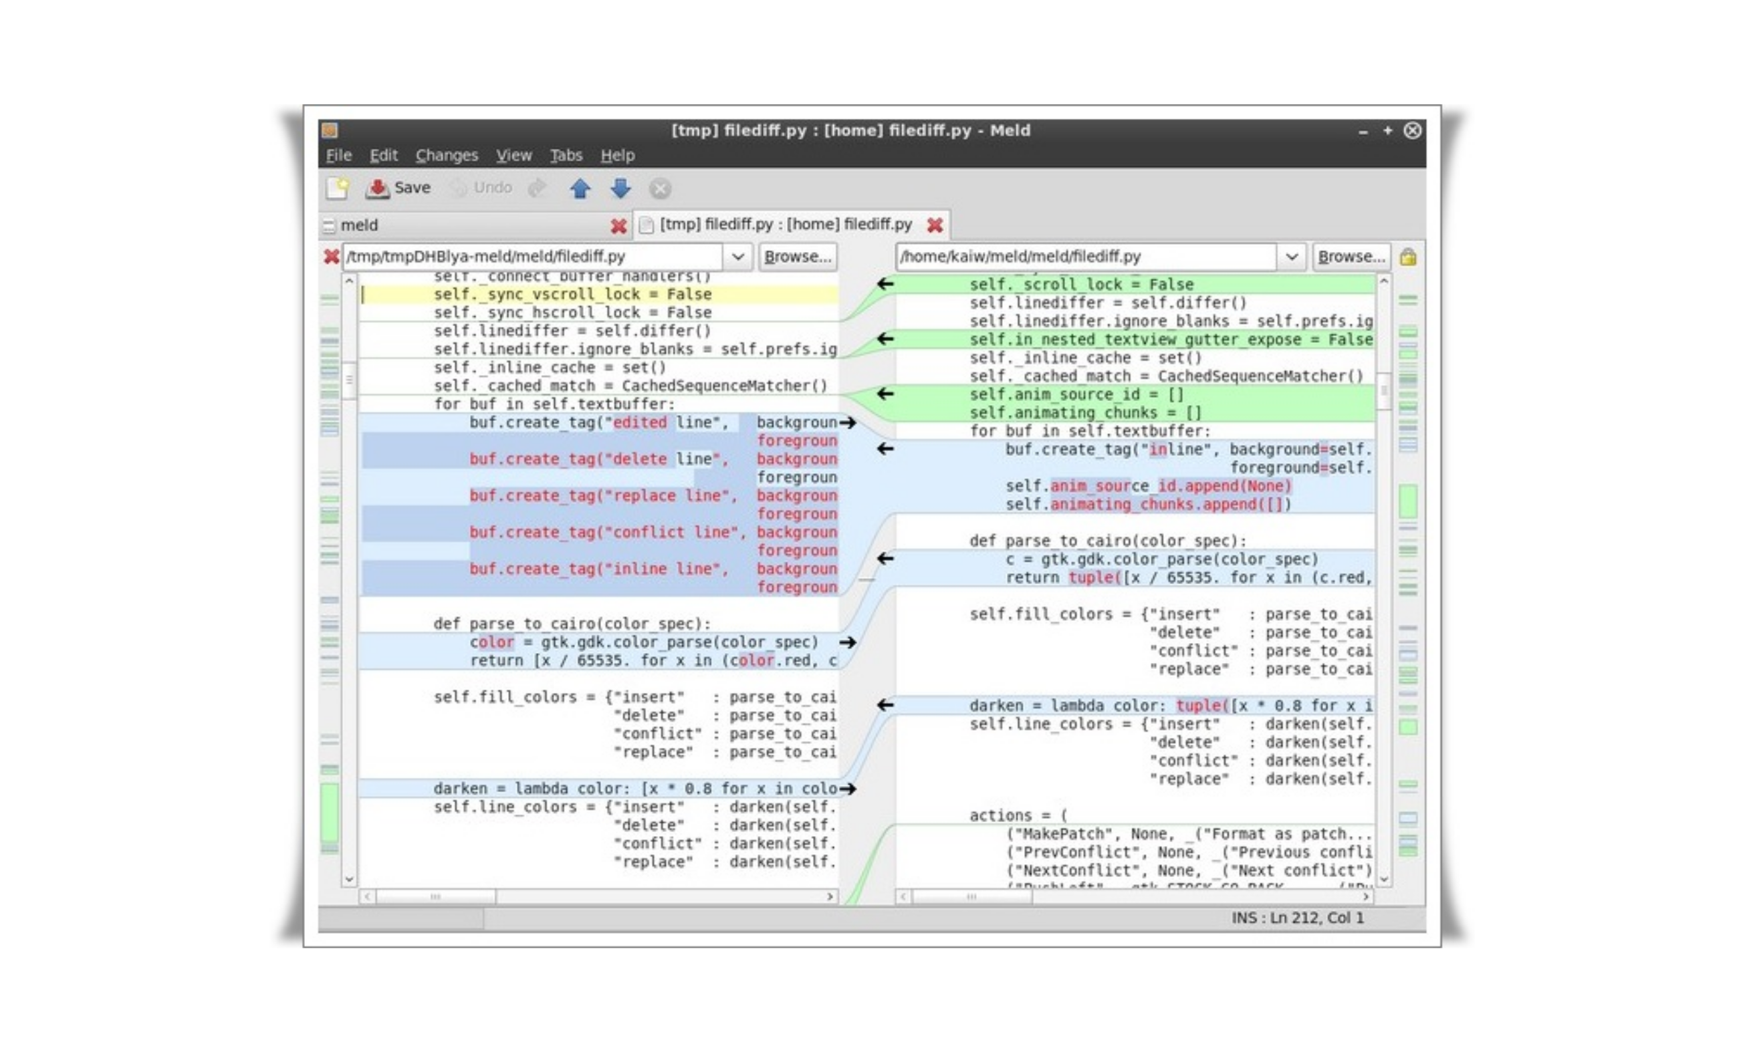Viewport: 1743px width, 1056px height.
Task: Pull right parse_to_cairo tuple change left
Action: pyautogui.click(x=885, y=559)
